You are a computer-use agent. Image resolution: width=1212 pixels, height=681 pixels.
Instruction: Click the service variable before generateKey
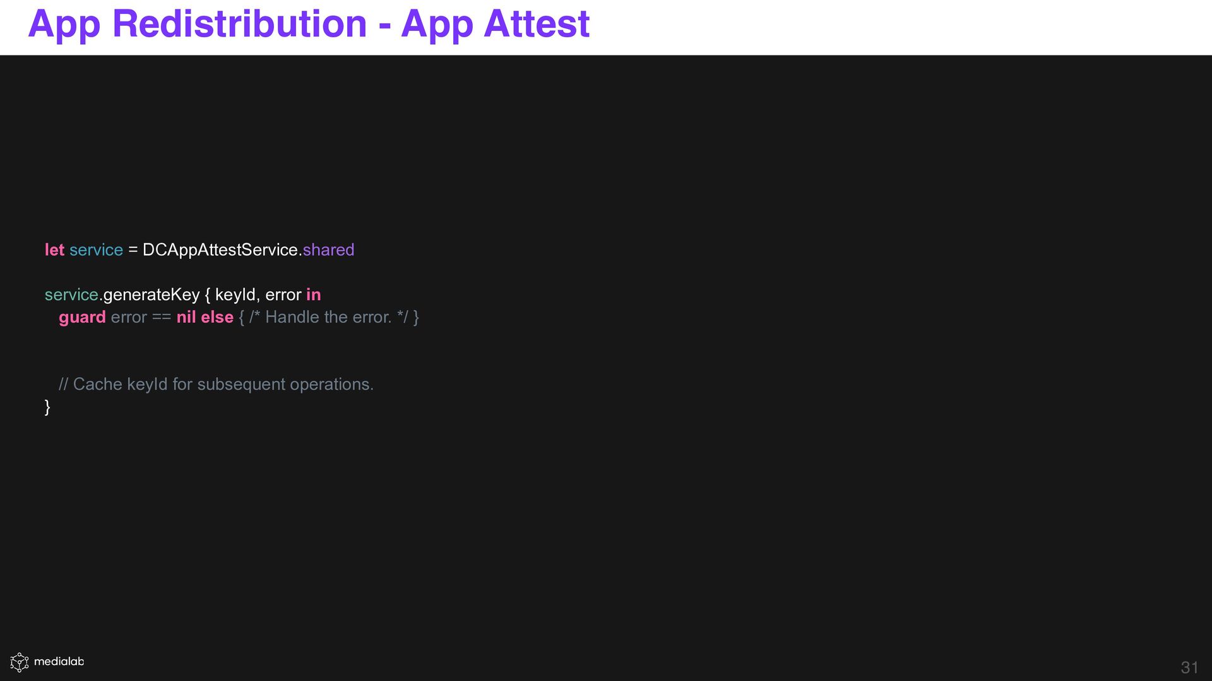pyautogui.click(x=71, y=294)
